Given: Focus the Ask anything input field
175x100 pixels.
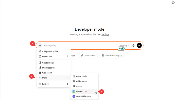Looking at the screenshot, I should (80, 45).
